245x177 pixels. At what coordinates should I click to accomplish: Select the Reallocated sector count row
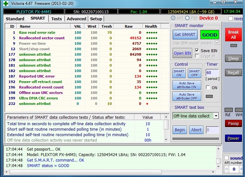pos(87,38)
